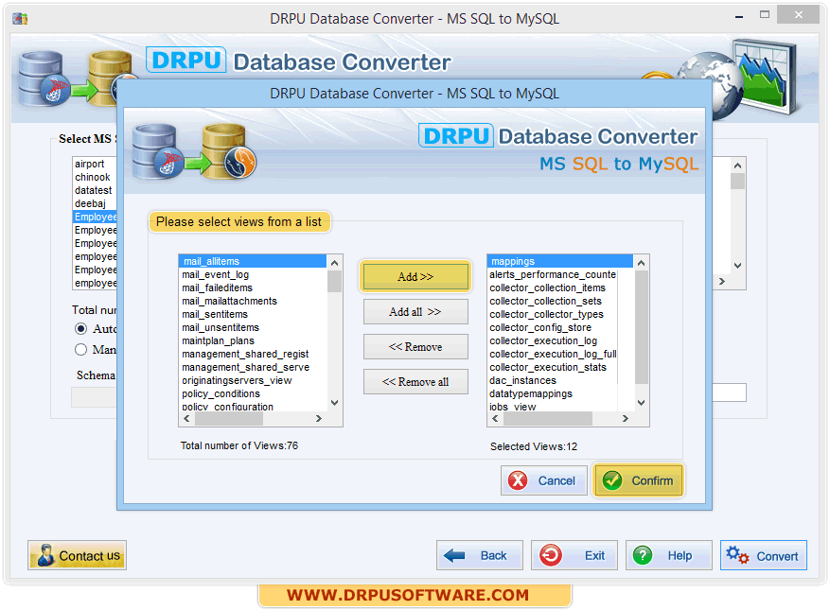Screen dimensions: 830x610
Task: Click right arrow of available views horizontal scrollbar
Action: pyautogui.click(x=319, y=418)
